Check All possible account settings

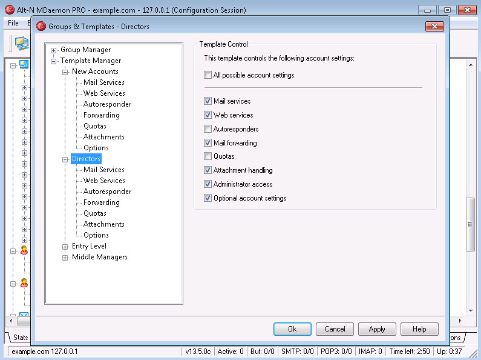pyautogui.click(x=208, y=75)
